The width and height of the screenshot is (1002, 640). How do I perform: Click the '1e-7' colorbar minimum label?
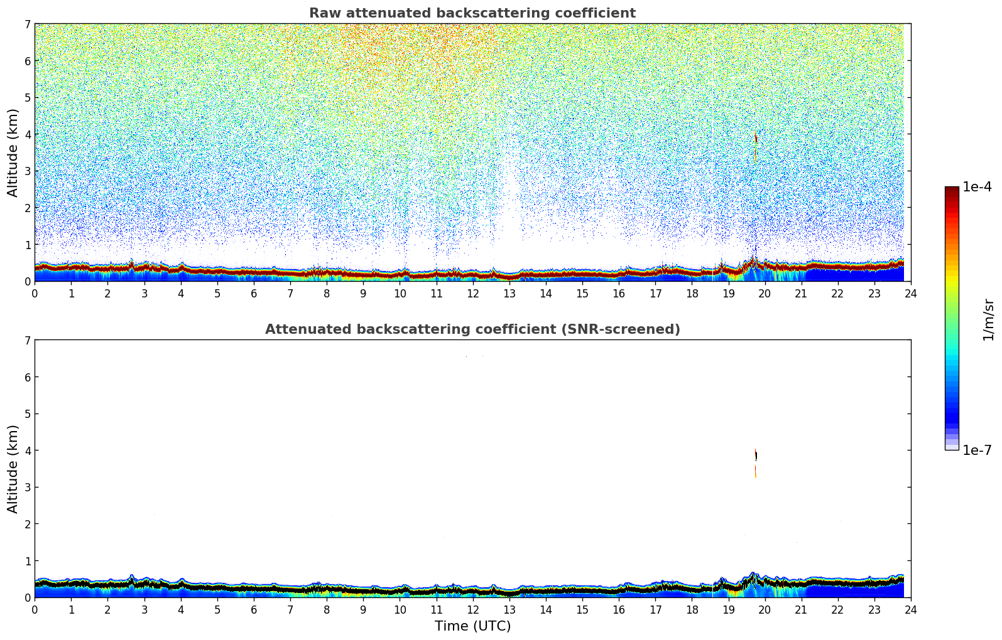click(x=977, y=451)
